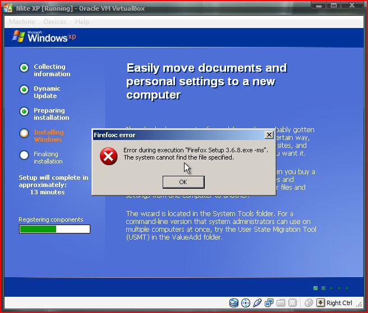
Task: Click the 'Easily move documents' headline
Action: (x=206, y=81)
